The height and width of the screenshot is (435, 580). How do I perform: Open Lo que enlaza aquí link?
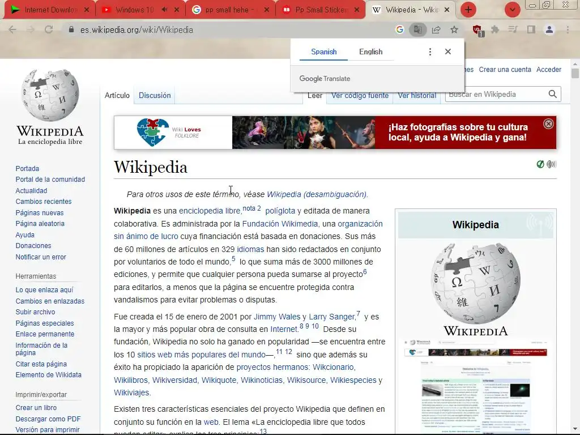pyautogui.click(x=44, y=289)
